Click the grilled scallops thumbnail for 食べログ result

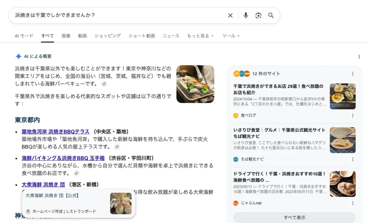pyautogui.click(x=342, y=96)
